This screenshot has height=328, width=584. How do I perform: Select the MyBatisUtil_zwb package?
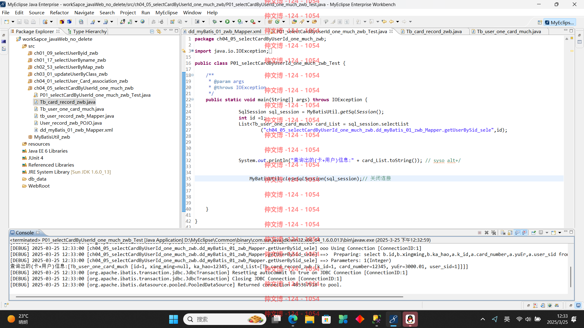(52, 137)
